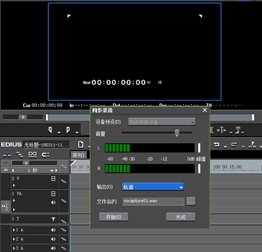Viewport: 262px width, 252px height.
Task: Click the Set Out point icon
Action: (68, 130)
